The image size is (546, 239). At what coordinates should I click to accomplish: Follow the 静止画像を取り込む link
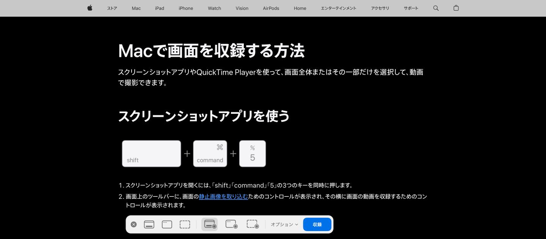223,197
